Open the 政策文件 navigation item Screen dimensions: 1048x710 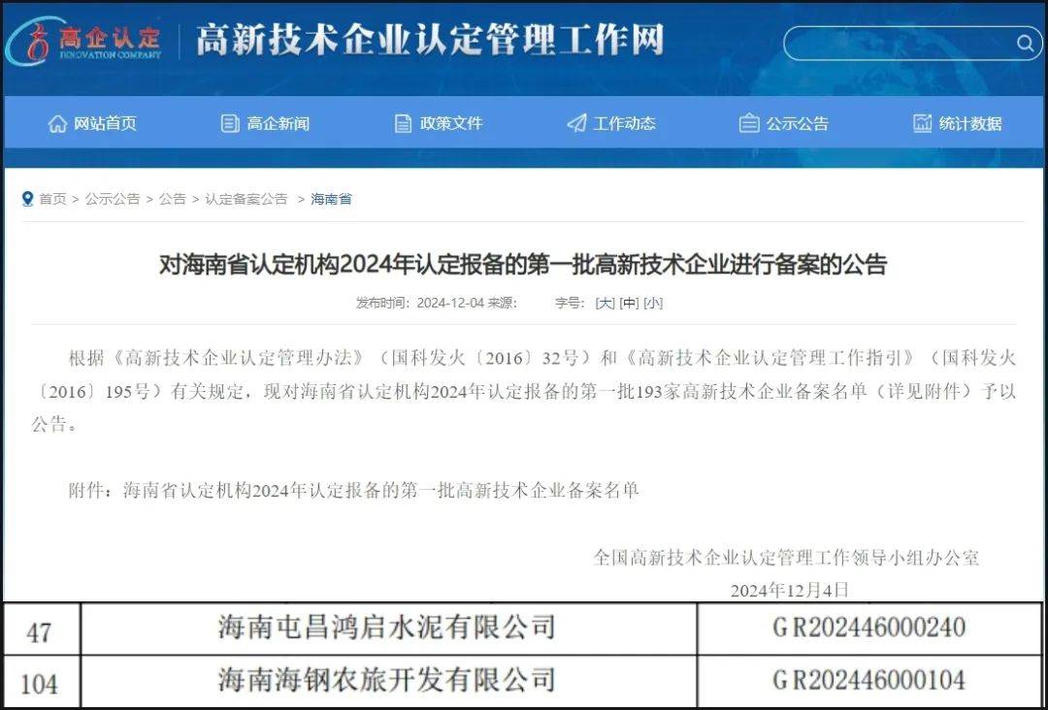(439, 123)
